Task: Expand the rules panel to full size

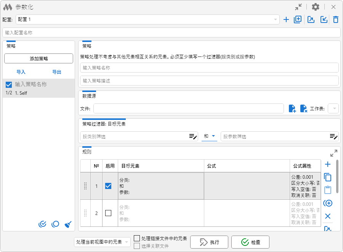Action: click(333, 153)
